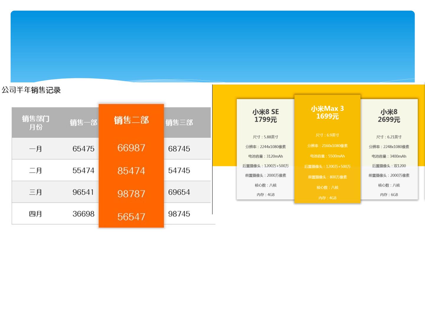Click the title 公司半年销售记录

click(31, 90)
